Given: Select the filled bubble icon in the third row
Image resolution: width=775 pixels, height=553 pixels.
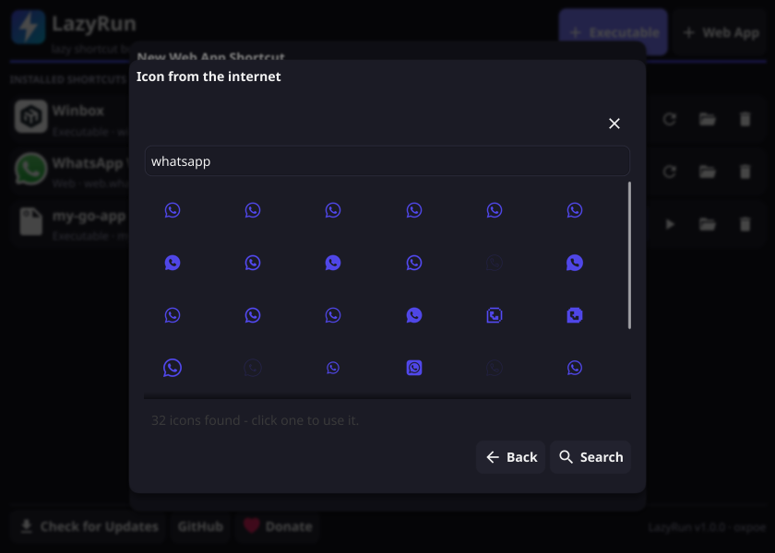Looking at the screenshot, I should click(414, 315).
